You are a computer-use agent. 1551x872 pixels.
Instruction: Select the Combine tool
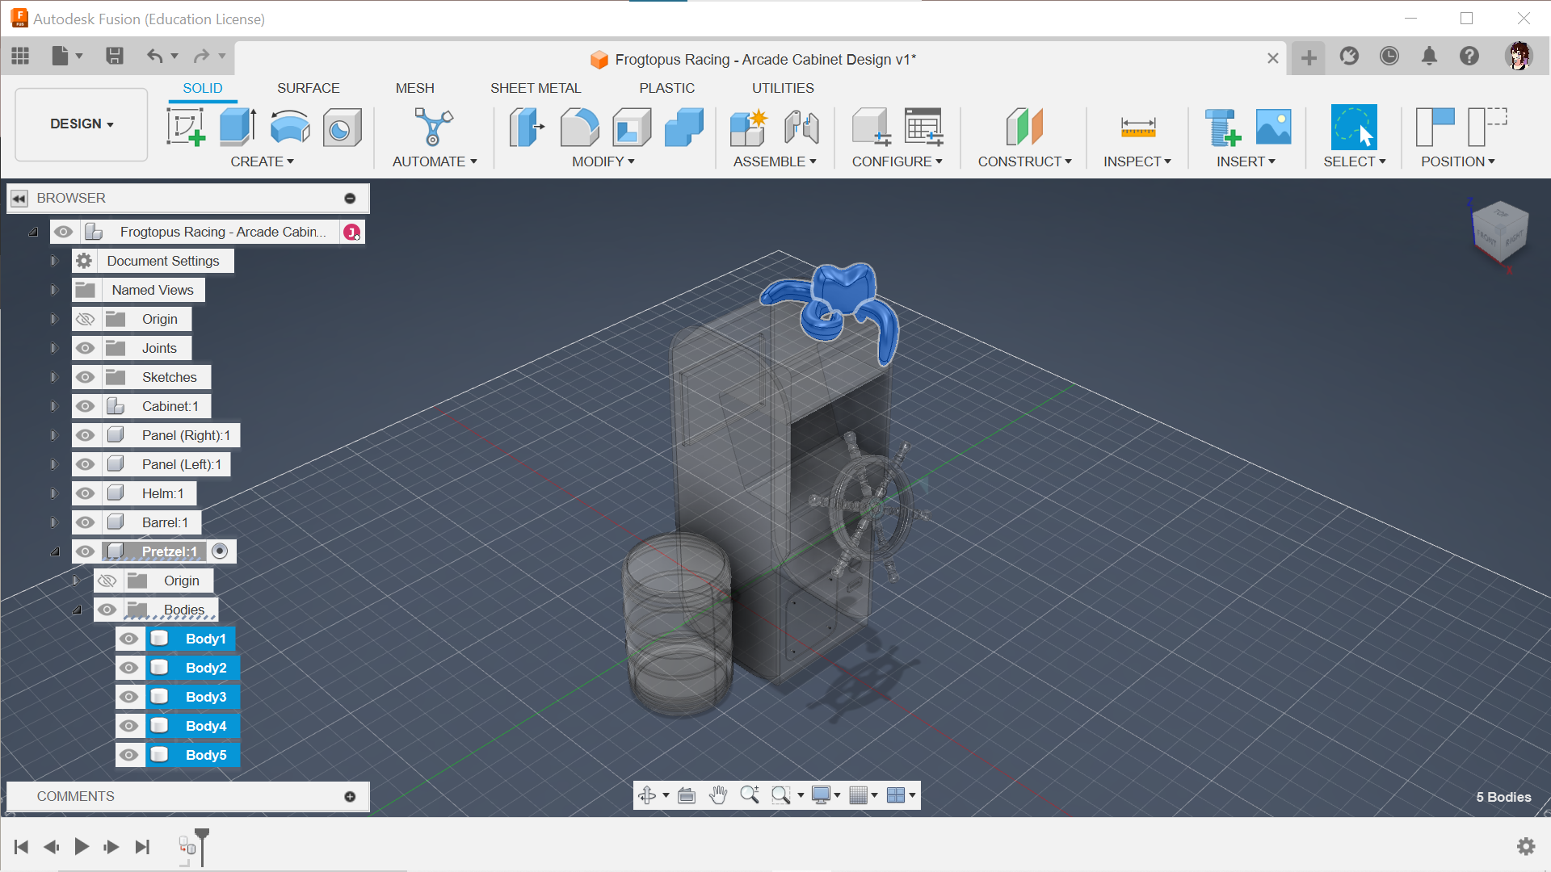(684, 127)
